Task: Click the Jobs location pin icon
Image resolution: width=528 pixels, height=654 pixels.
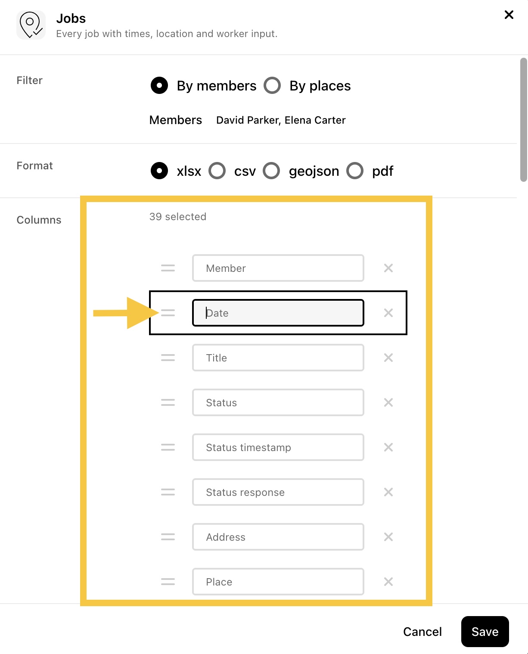Action: 31,25
